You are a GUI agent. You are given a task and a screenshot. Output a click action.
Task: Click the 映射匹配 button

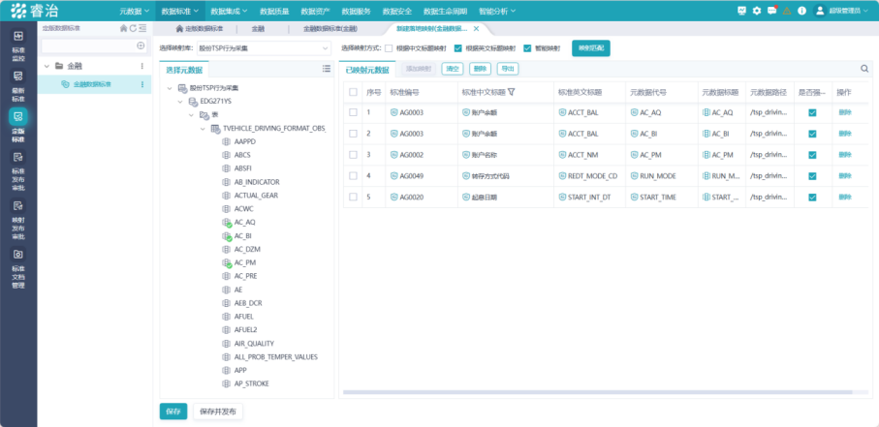tap(591, 47)
